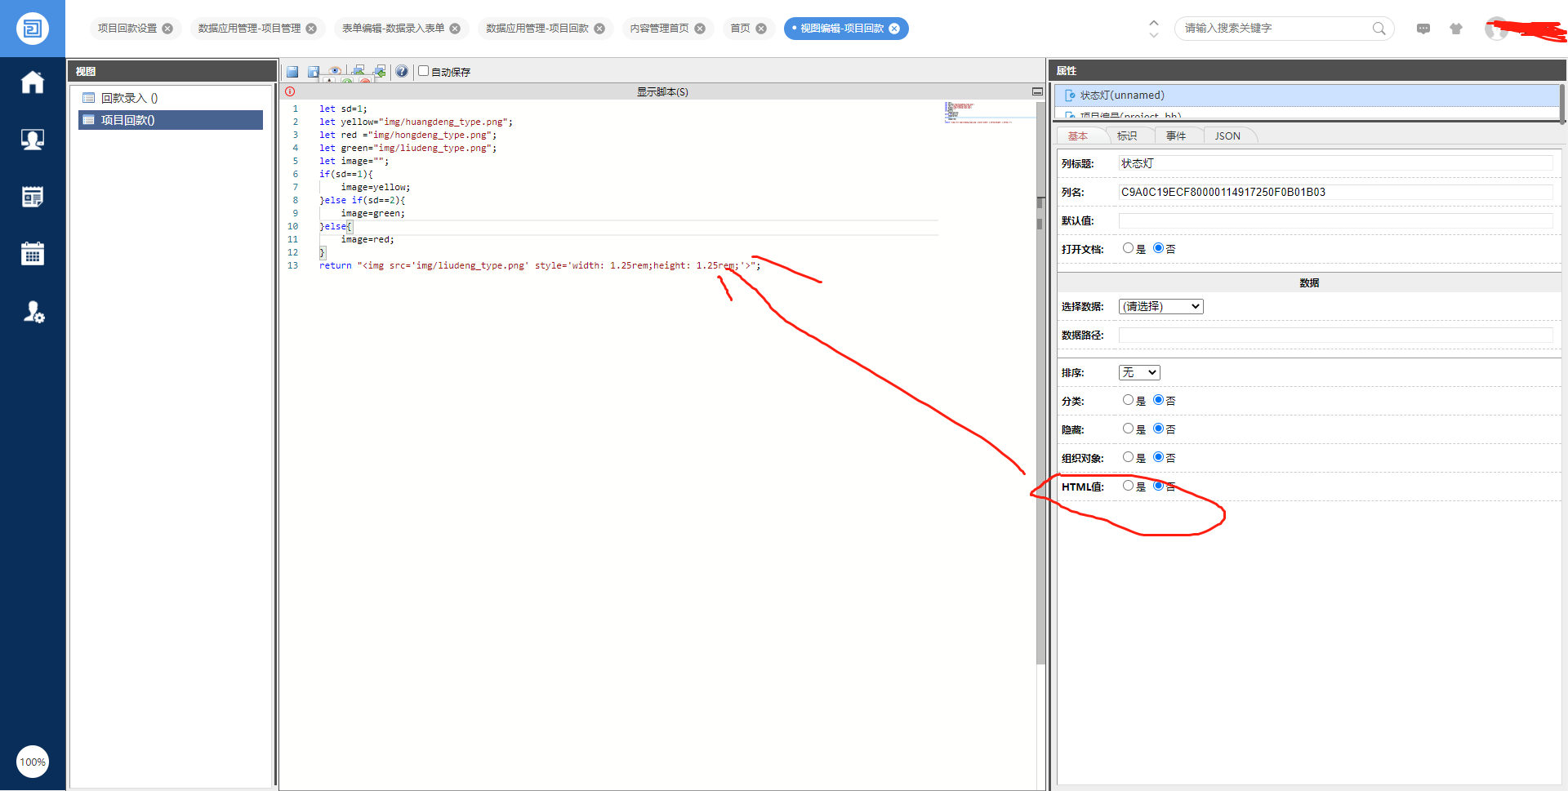The image size is (1568, 791).
Task: Click the search magnifier icon
Action: (x=1379, y=29)
